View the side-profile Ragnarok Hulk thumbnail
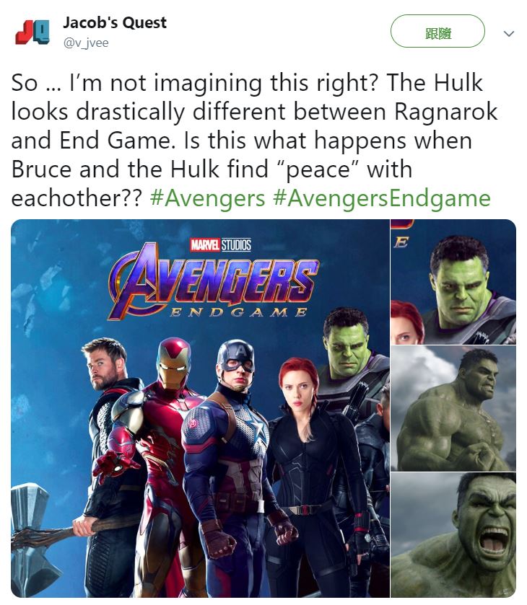 click(453, 408)
